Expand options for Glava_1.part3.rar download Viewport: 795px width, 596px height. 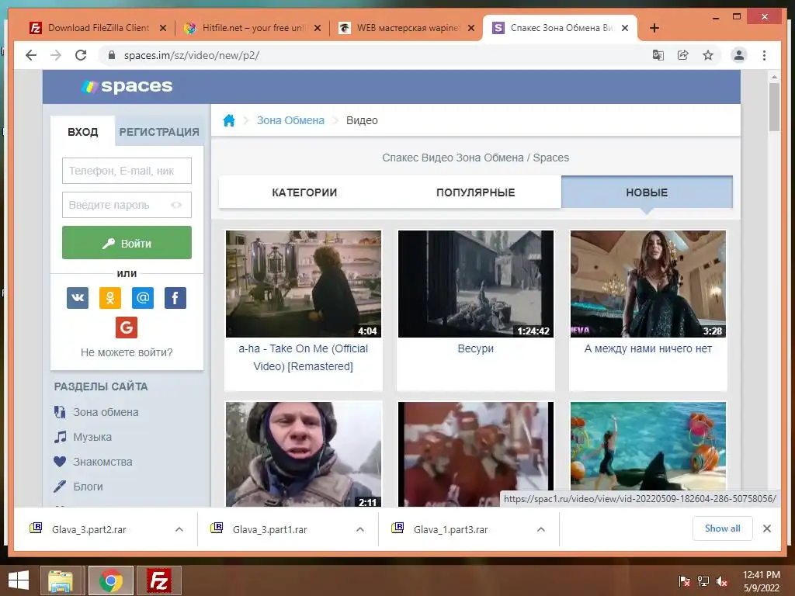point(541,529)
